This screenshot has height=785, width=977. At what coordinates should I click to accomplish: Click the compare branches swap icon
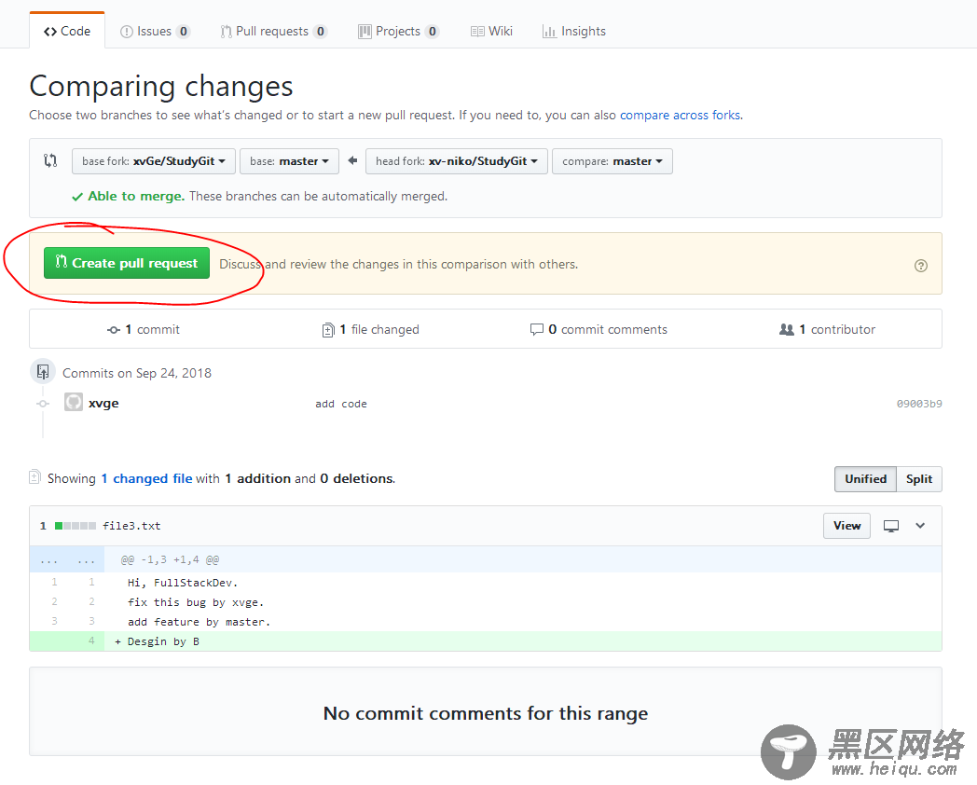pyautogui.click(x=50, y=160)
